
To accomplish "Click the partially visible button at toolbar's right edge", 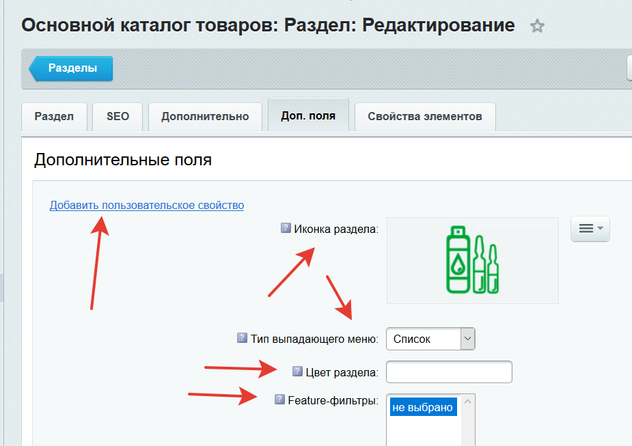I will click(x=629, y=68).
